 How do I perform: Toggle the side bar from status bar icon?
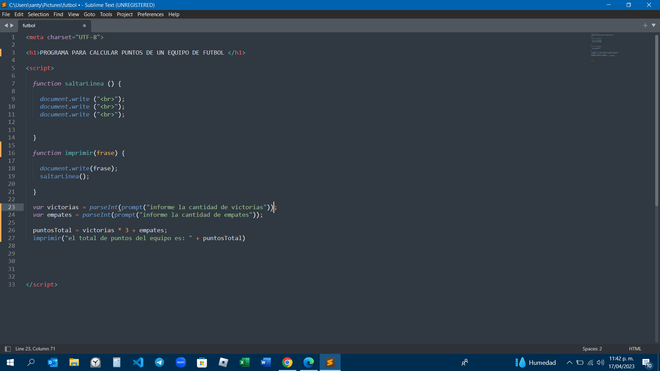pyautogui.click(x=8, y=349)
